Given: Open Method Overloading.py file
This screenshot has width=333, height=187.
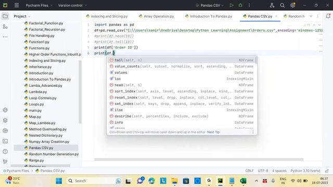Looking at the screenshot, I should pyautogui.click(x=46, y=129).
